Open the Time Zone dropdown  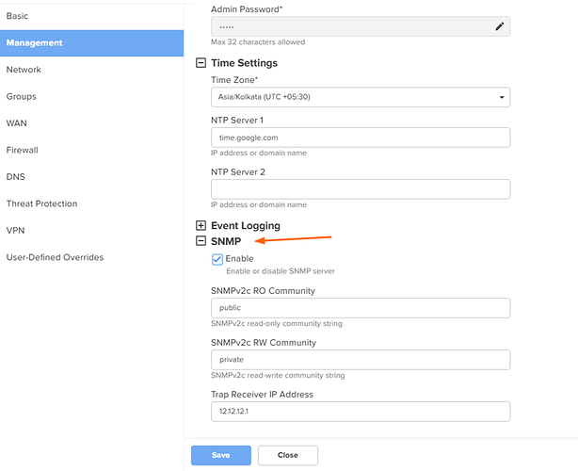[x=361, y=97]
